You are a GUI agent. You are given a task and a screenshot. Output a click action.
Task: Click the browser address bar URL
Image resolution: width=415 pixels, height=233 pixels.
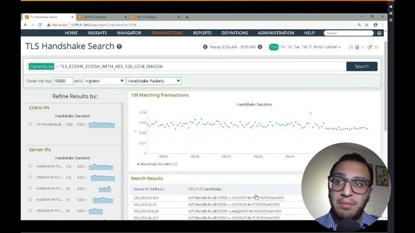(104, 25)
